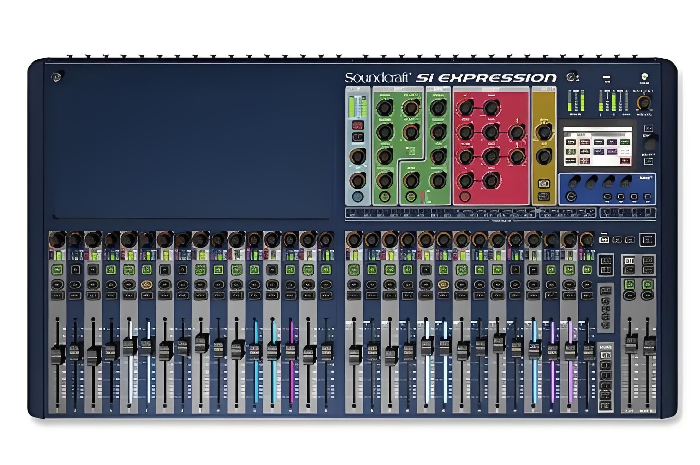Click the top-left knob in the green dynamics section
This screenshot has width=700, height=465.
tap(384, 107)
